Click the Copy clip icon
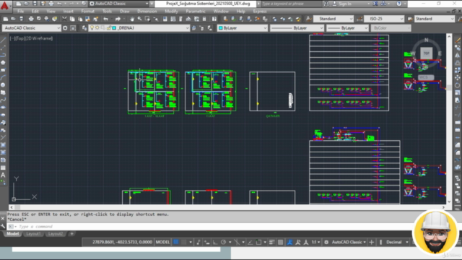The width and height of the screenshot is (462, 260). coord(72,19)
